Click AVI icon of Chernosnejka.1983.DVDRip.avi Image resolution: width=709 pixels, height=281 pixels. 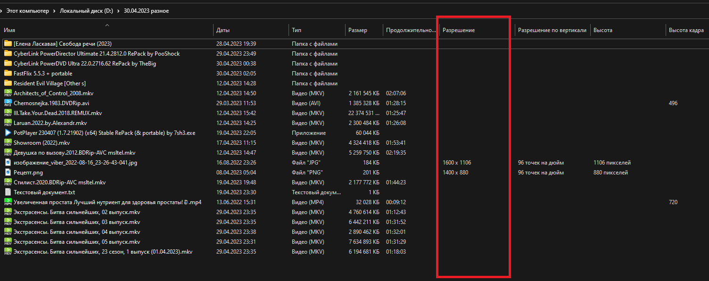pos(8,103)
